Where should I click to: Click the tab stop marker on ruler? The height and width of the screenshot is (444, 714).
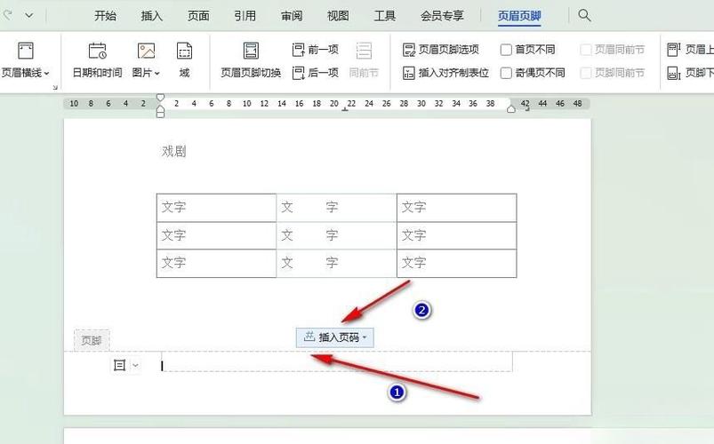tap(345, 109)
